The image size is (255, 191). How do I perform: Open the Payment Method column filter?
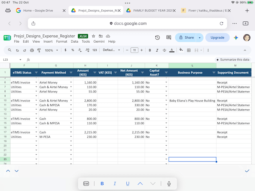pyautogui.click(x=71, y=73)
